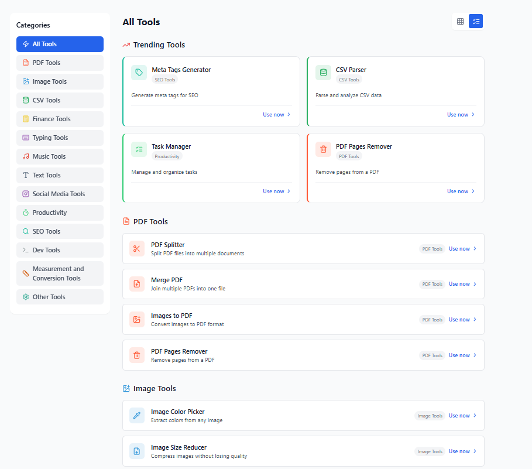This screenshot has height=469, width=532.
Task: Click the lightning icon on All Tools
Action: pyautogui.click(x=26, y=44)
